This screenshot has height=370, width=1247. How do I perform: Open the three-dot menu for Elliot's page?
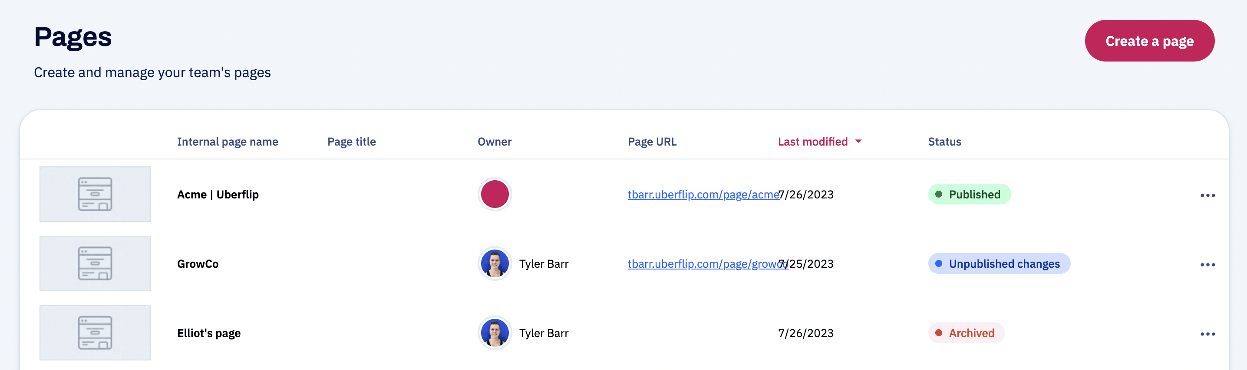coord(1207,334)
